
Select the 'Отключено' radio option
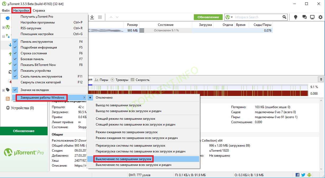(x=144, y=98)
